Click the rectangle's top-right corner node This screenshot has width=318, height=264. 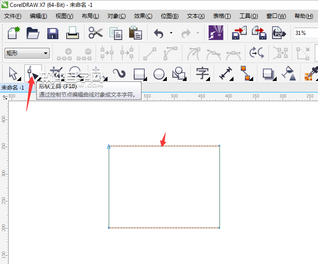(220, 146)
